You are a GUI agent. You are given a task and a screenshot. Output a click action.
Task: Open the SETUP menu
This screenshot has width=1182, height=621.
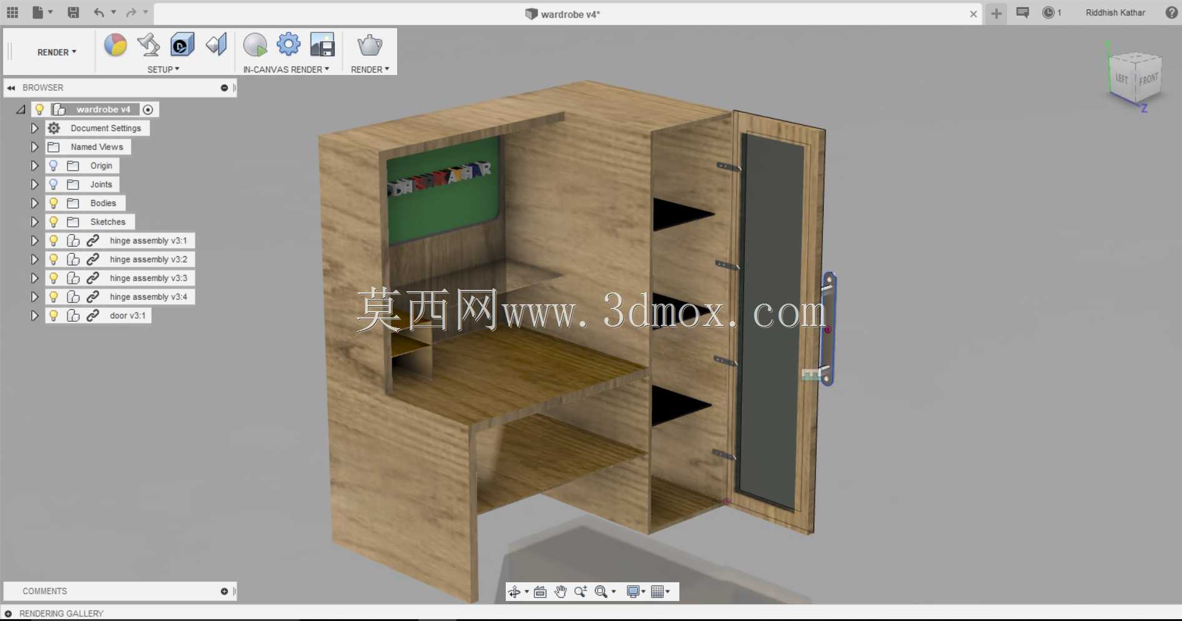click(163, 69)
